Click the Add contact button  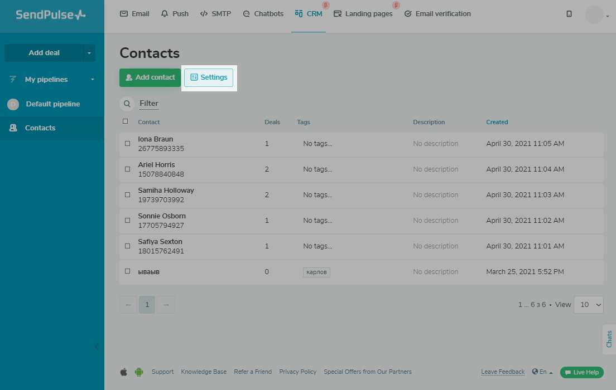coord(150,77)
